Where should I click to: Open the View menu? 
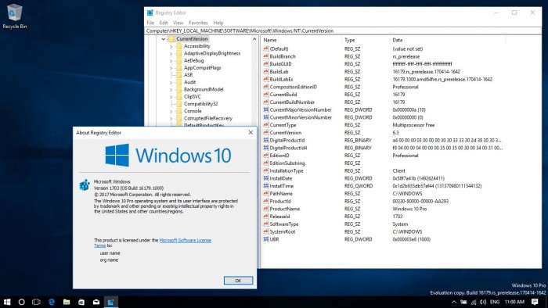click(x=178, y=23)
